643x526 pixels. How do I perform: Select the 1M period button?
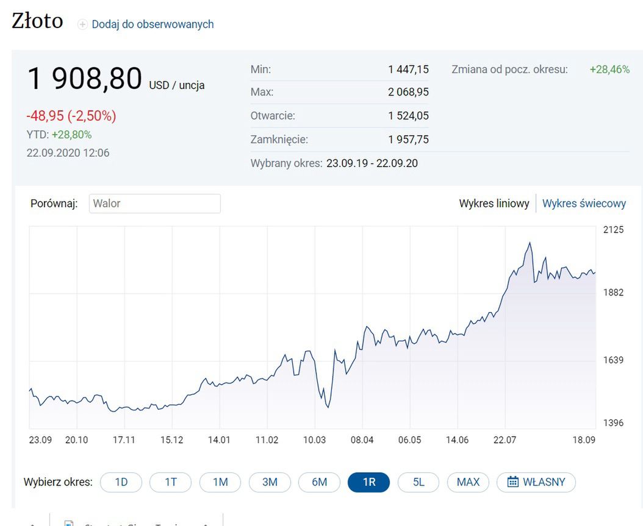[220, 482]
